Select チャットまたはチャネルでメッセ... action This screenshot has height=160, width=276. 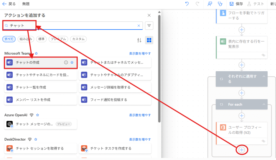tap(115, 62)
